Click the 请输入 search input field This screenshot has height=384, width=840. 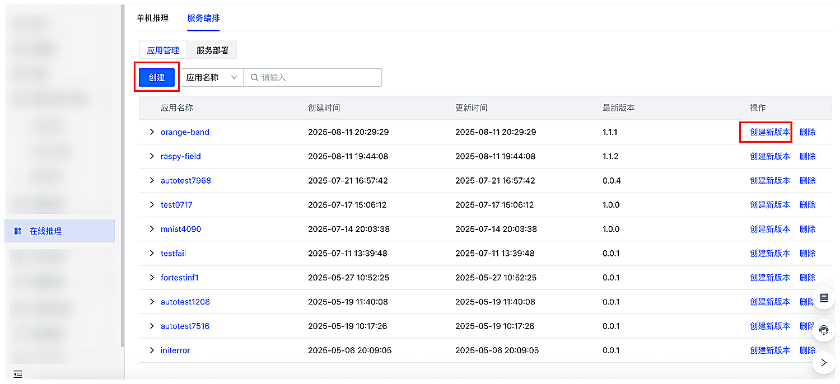(x=313, y=78)
